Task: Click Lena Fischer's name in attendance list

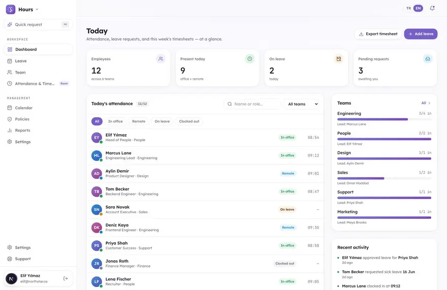Action: pyautogui.click(x=118, y=279)
